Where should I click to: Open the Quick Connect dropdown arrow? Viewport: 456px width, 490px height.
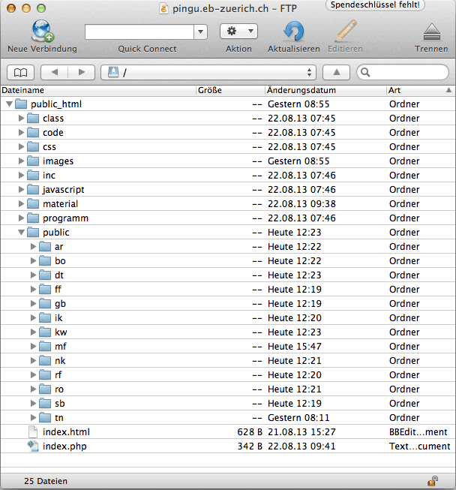[x=200, y=32]
